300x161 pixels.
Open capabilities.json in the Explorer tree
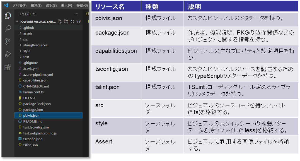(x=49, y=80)
